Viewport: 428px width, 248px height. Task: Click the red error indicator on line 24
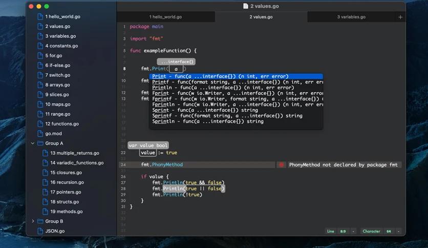click(281, 164)
